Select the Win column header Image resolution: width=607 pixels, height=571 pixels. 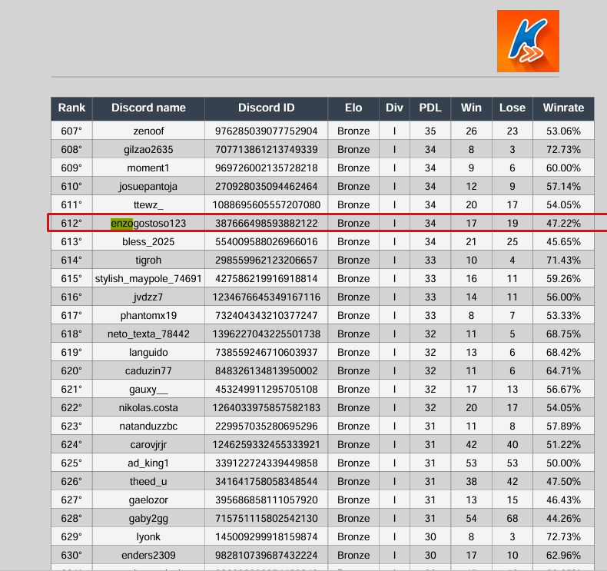pos(471,108)
